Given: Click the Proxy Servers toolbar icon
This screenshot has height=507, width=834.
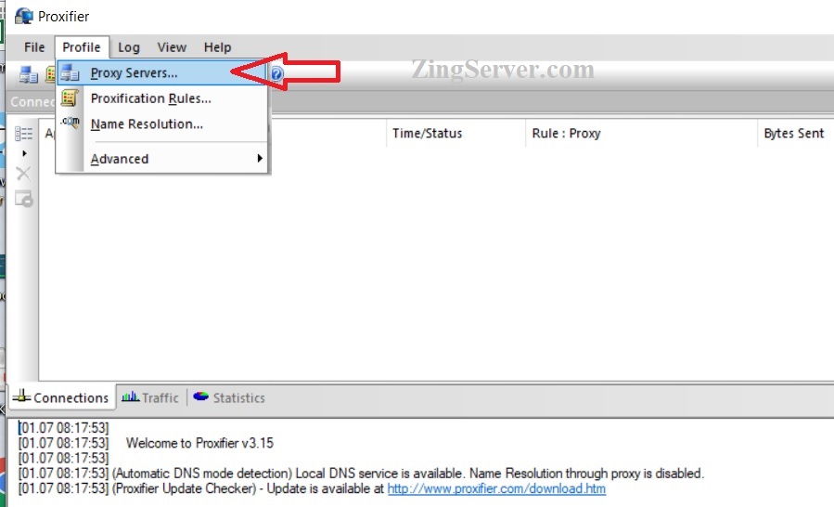Looking at the screenshot, I should tap(28, 74).
